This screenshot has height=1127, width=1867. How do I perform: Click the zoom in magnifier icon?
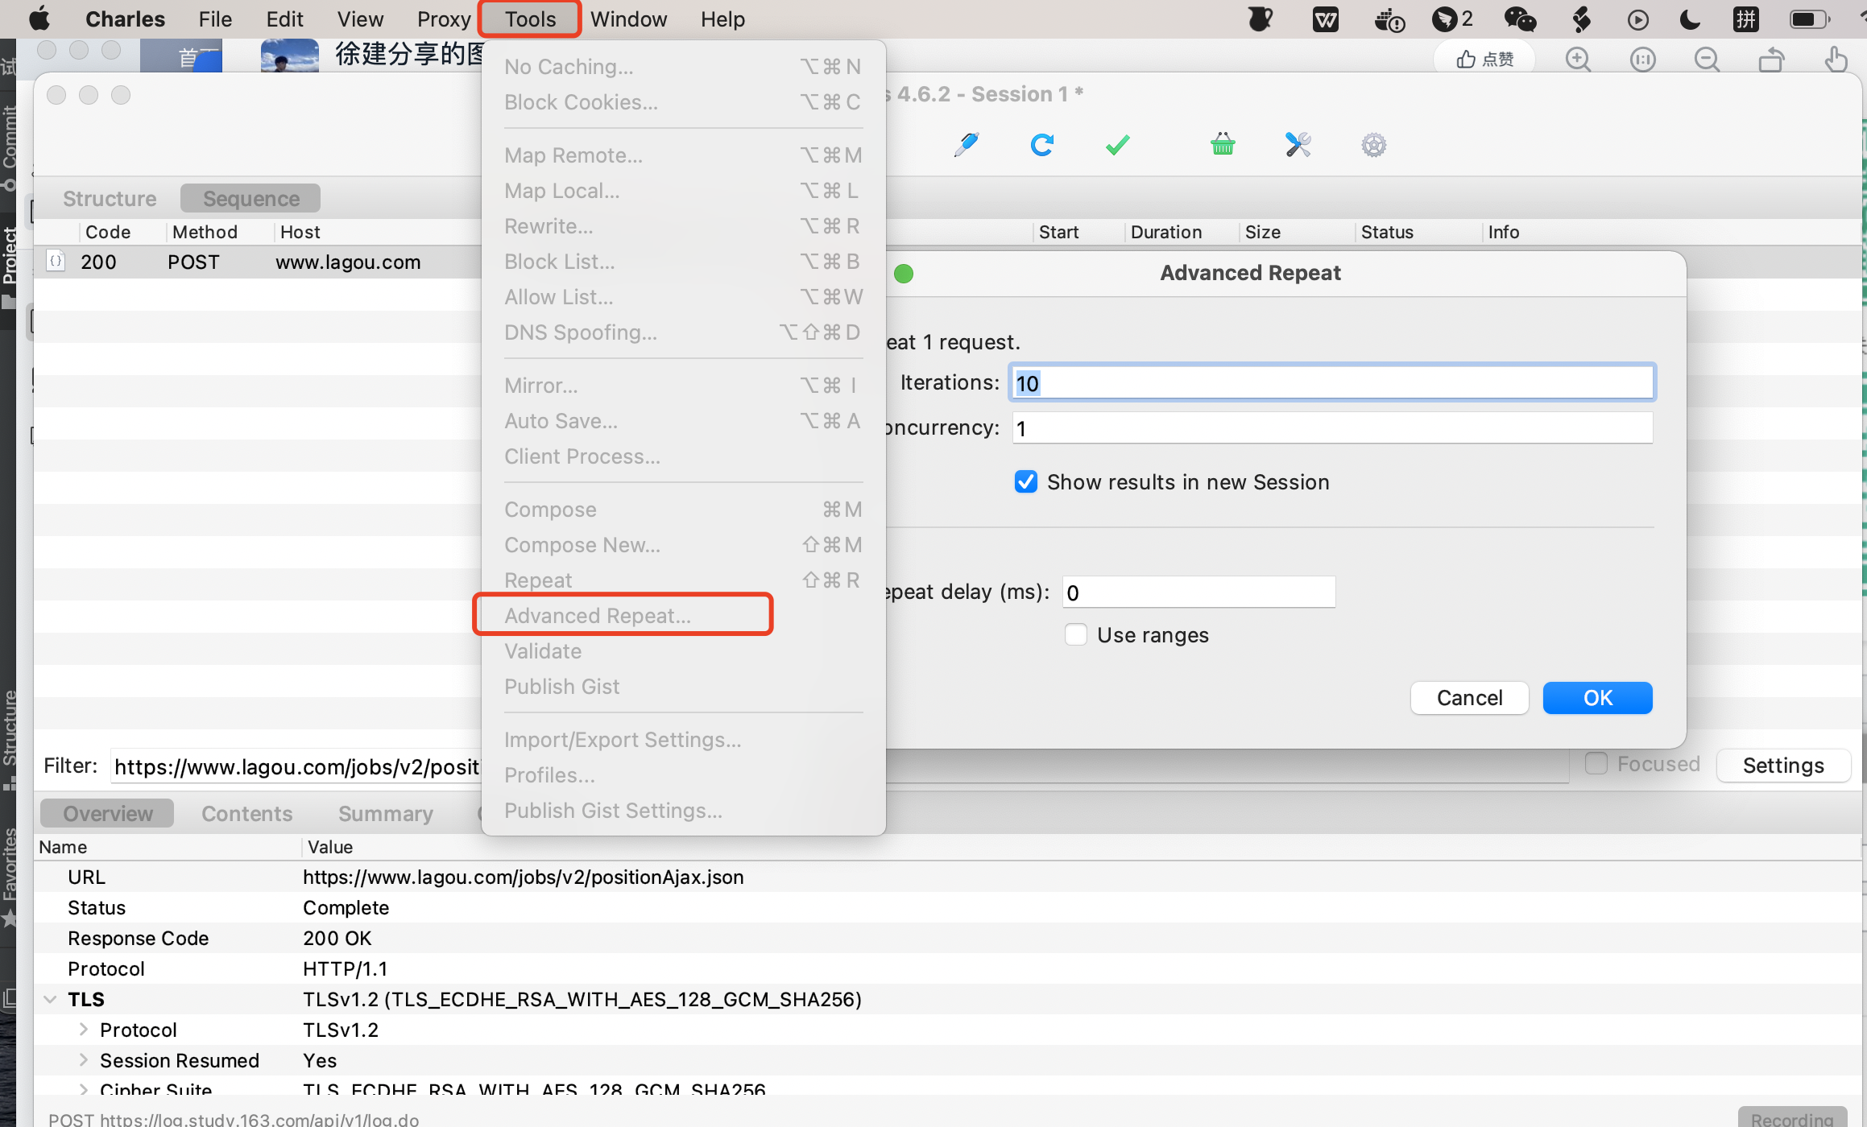tap(1578, 59)
